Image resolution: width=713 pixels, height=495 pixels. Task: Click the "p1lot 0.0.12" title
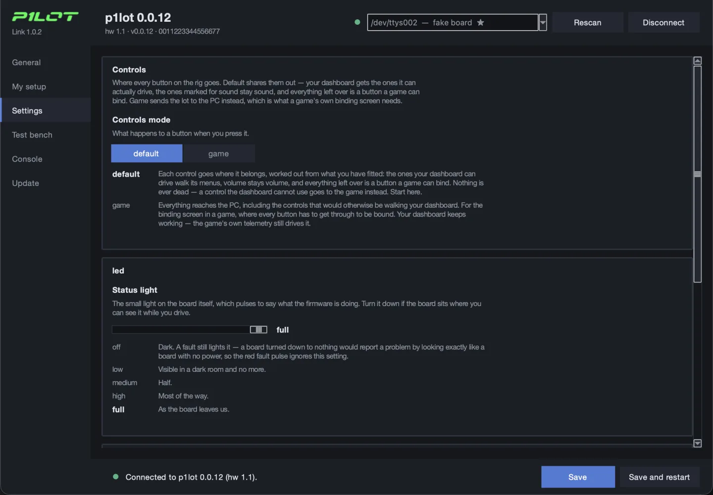138,18
